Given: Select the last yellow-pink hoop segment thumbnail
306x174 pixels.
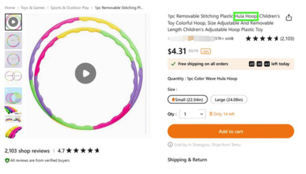Looking at the screenshot, I should coord(13,132).
